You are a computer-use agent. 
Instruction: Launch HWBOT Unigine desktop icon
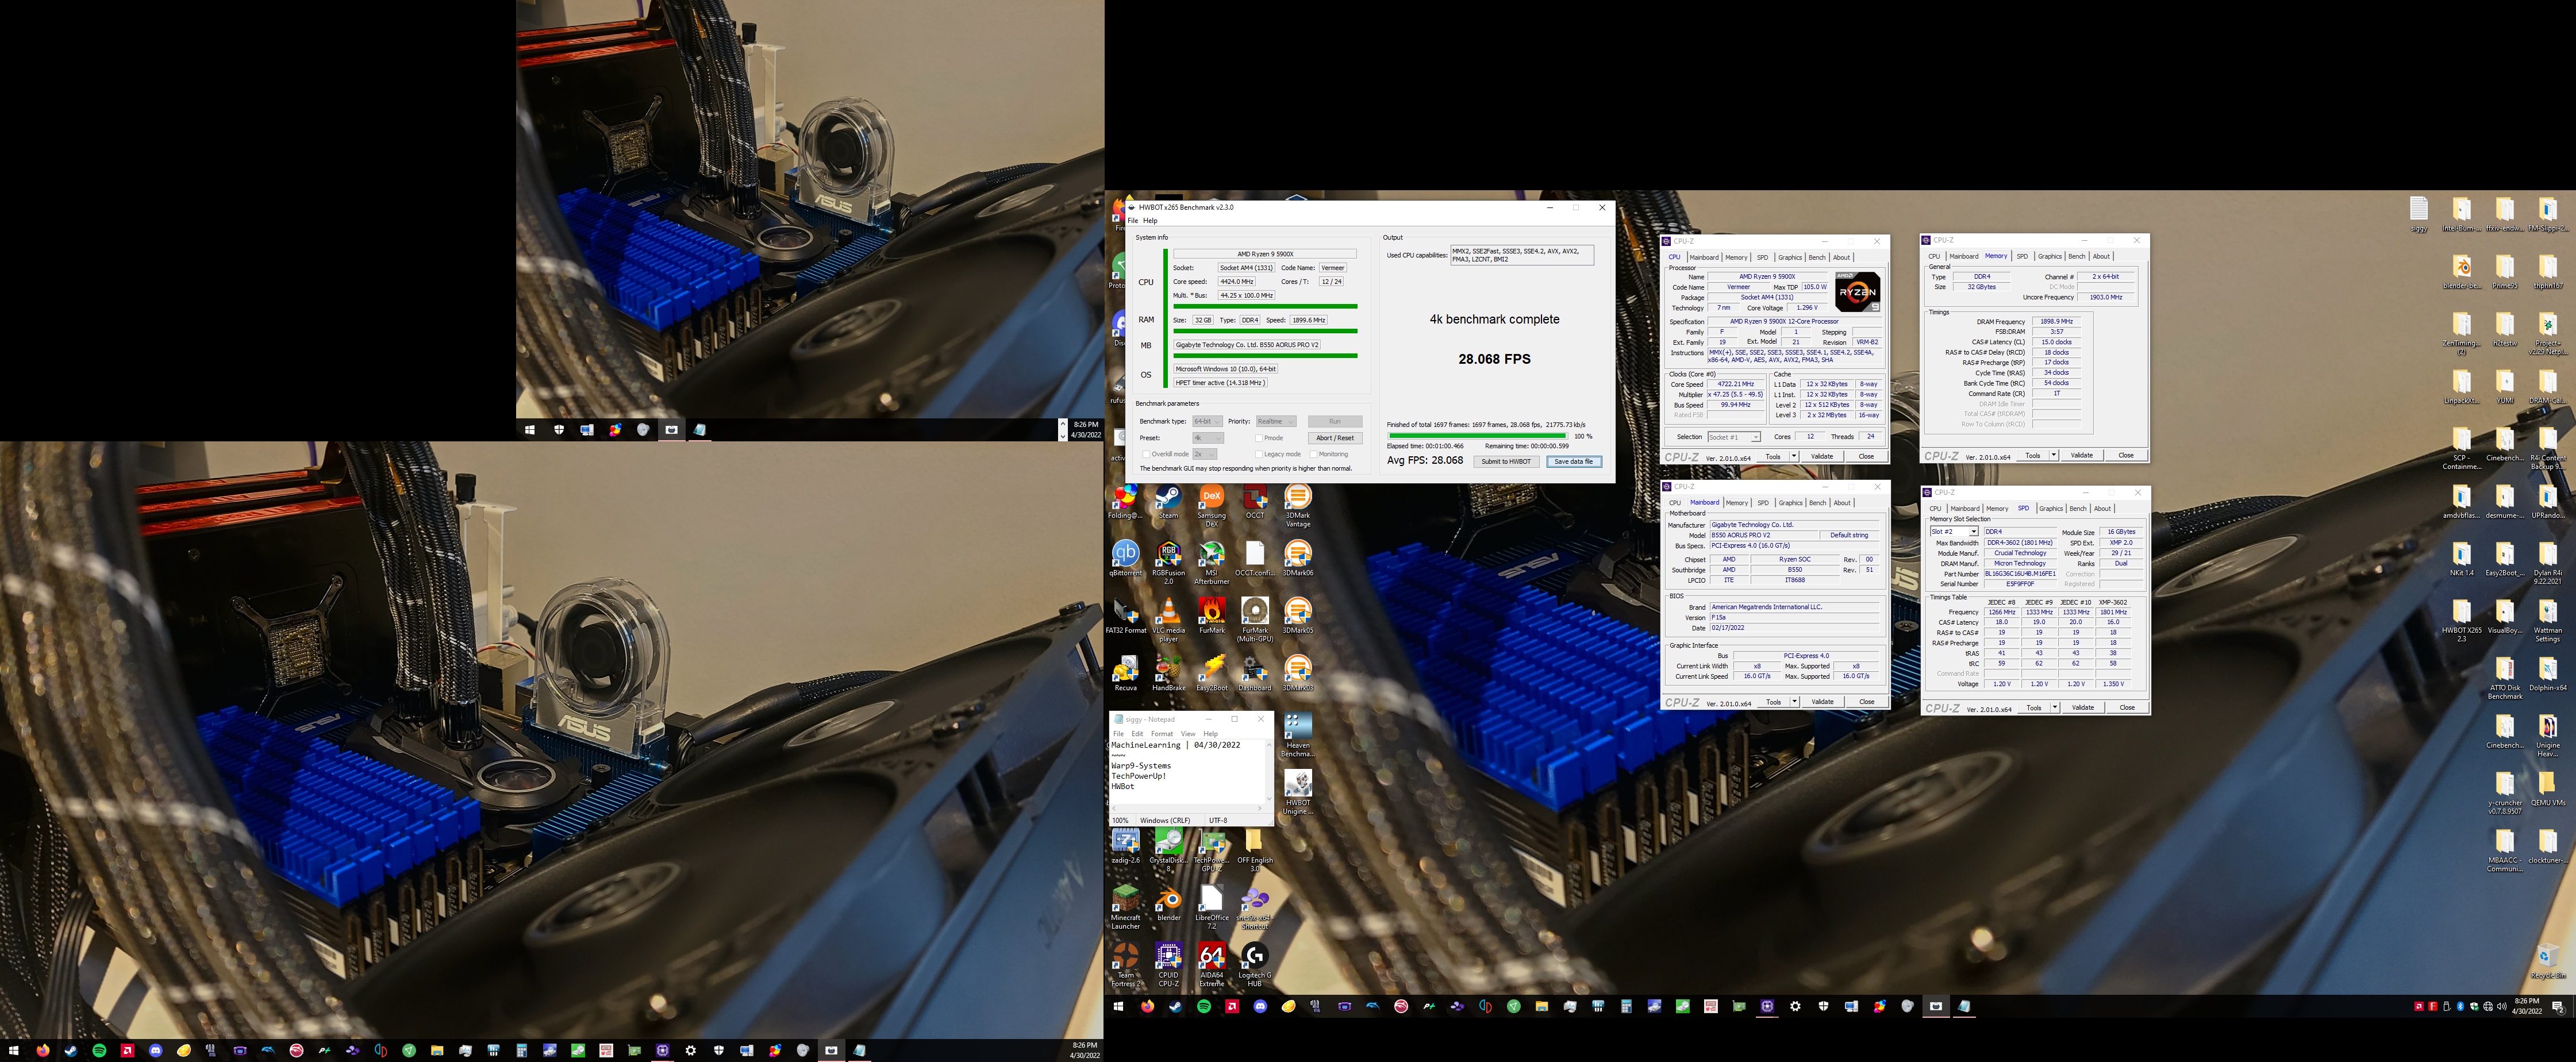tap(1298, 793)
